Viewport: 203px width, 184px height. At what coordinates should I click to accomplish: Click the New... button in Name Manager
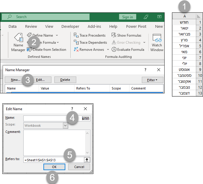pos(15,80)
